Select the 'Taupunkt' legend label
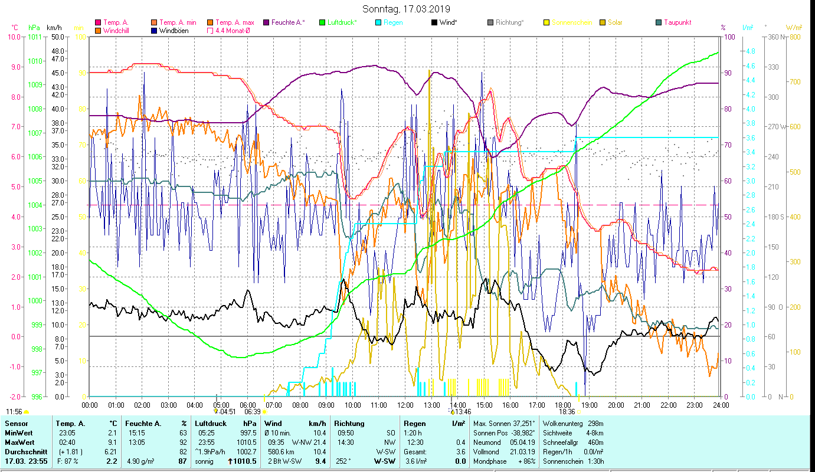Screen dimensions: 815x472 click(x=677, y=23)
